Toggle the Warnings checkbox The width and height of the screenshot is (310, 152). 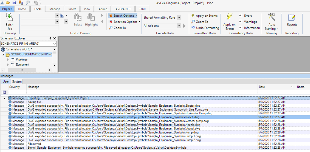(x=240, y=22)
